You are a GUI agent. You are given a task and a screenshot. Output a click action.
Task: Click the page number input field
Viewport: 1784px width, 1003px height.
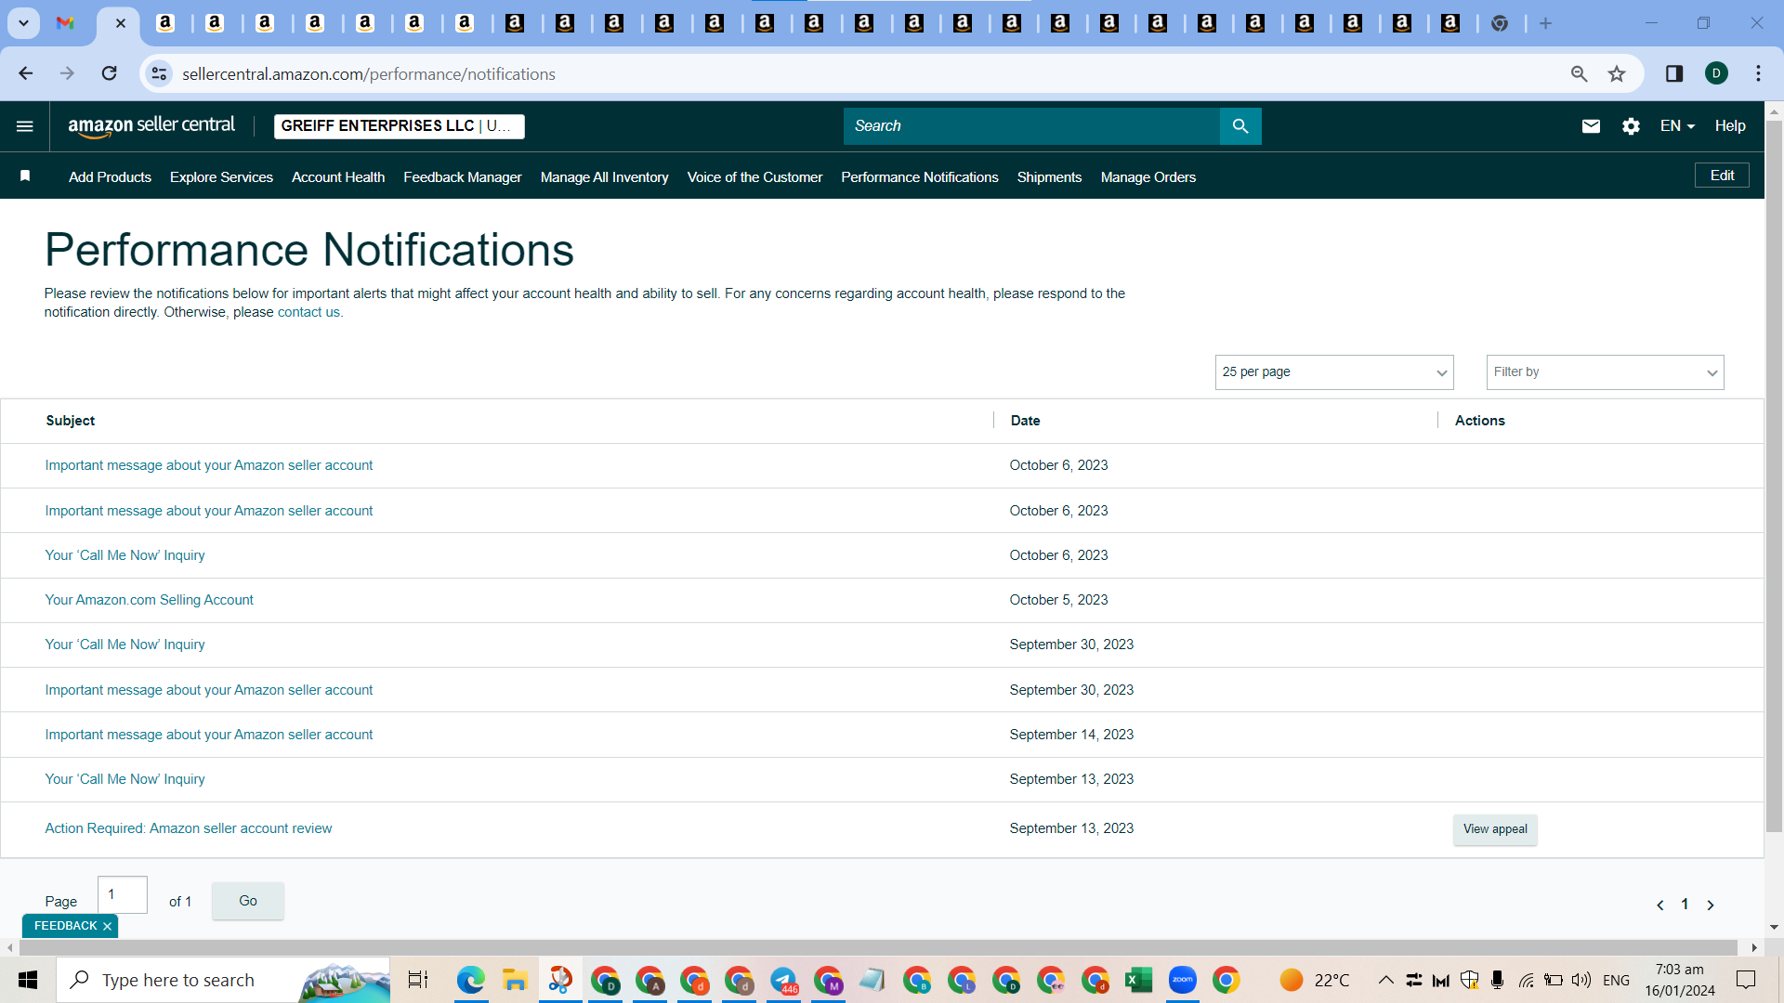[x=123, y=894]
